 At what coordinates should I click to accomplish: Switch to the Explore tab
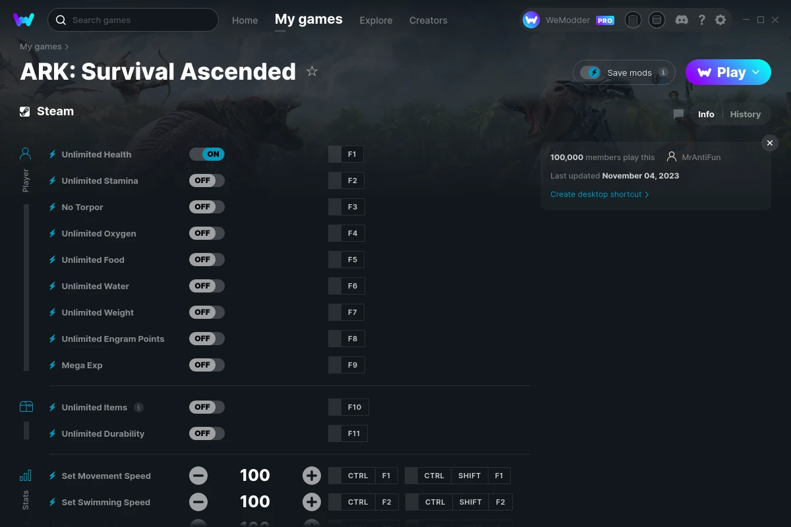click(376, 20)
